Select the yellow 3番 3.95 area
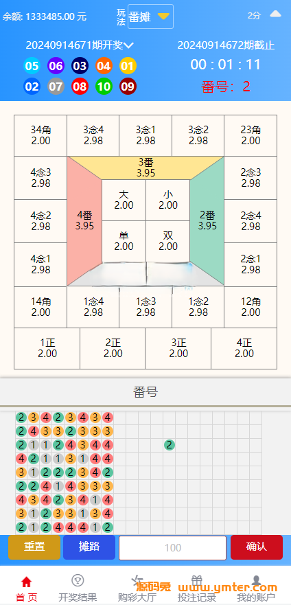 coord(145,168)
